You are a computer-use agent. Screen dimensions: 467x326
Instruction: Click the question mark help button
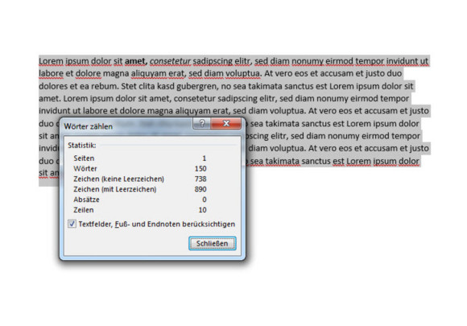tap(202, 123)
